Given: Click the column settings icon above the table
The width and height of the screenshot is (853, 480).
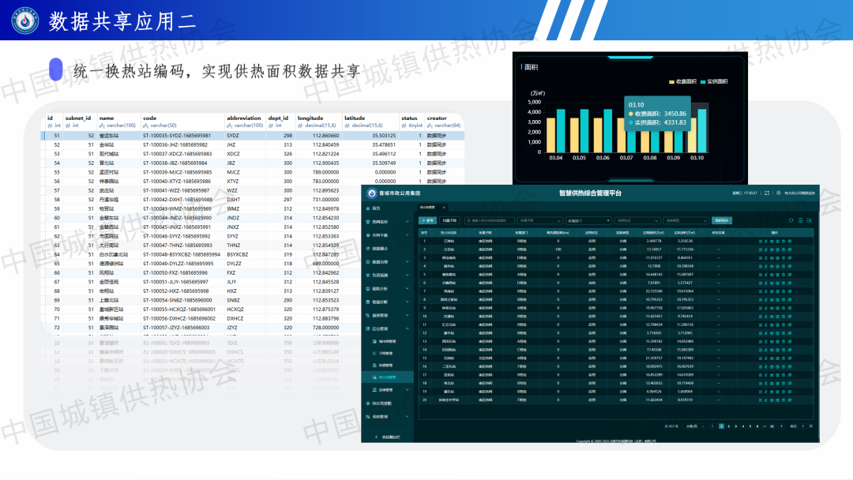Looking at the screenshot, I should (x=801, y=220).
